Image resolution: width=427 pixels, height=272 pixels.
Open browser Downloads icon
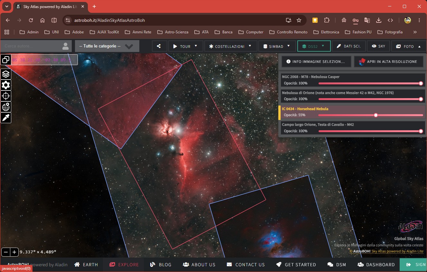click(x=379, y=20)
